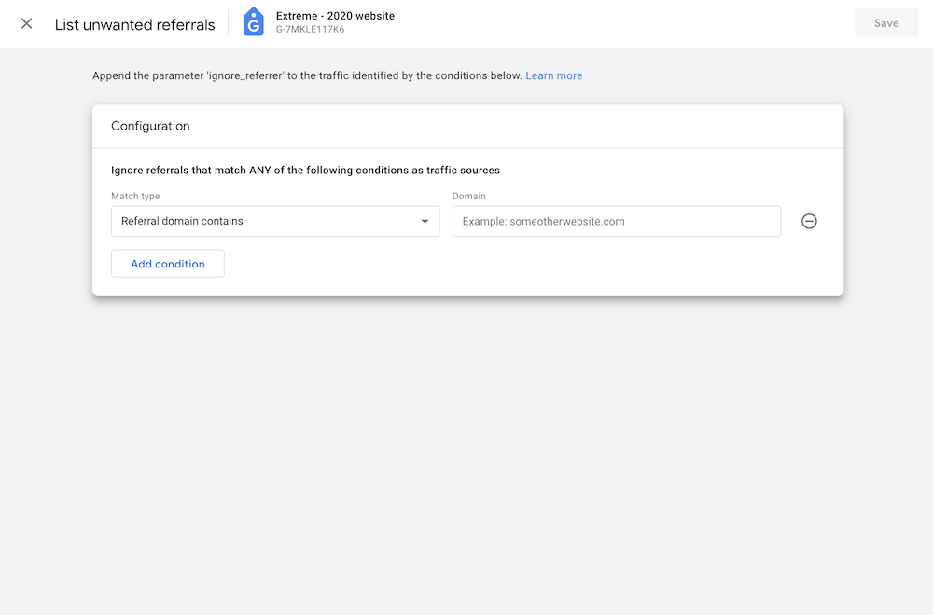Dismiss List unwanted referrals via the close icon

coord(26,23)
